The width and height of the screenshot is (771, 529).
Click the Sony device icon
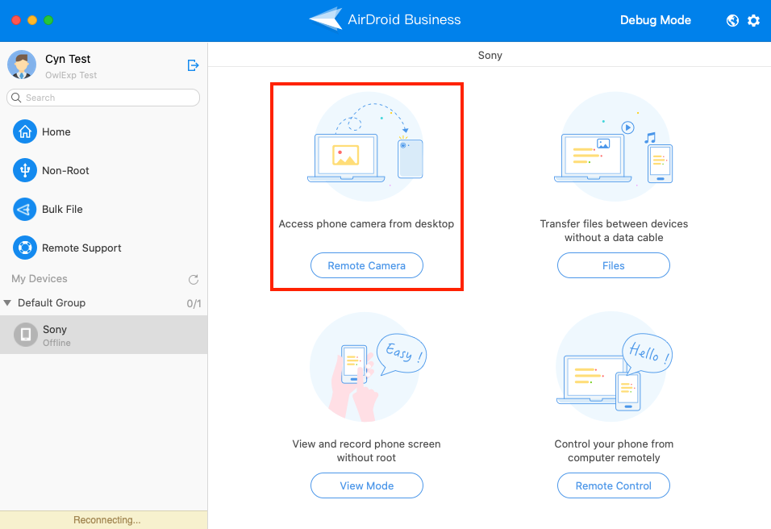click(x=26, y=335)
